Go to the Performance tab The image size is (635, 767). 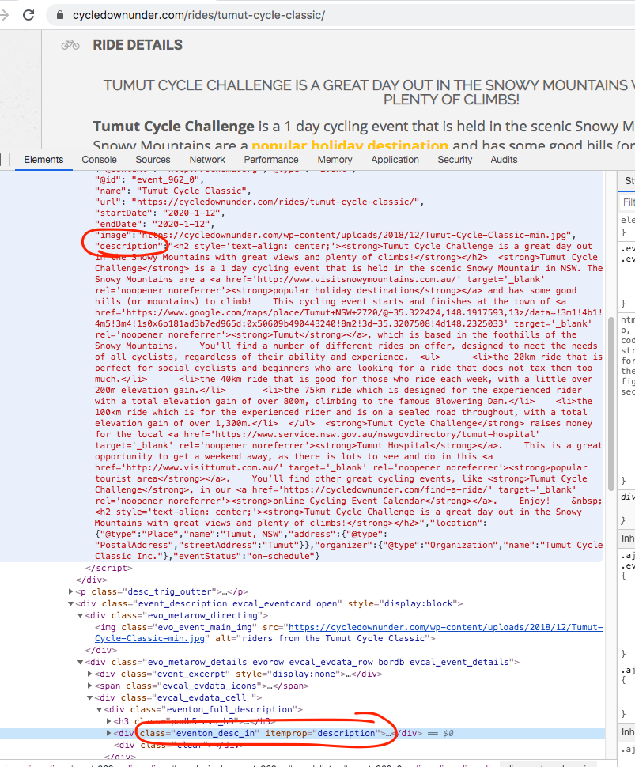coord(271,160)
